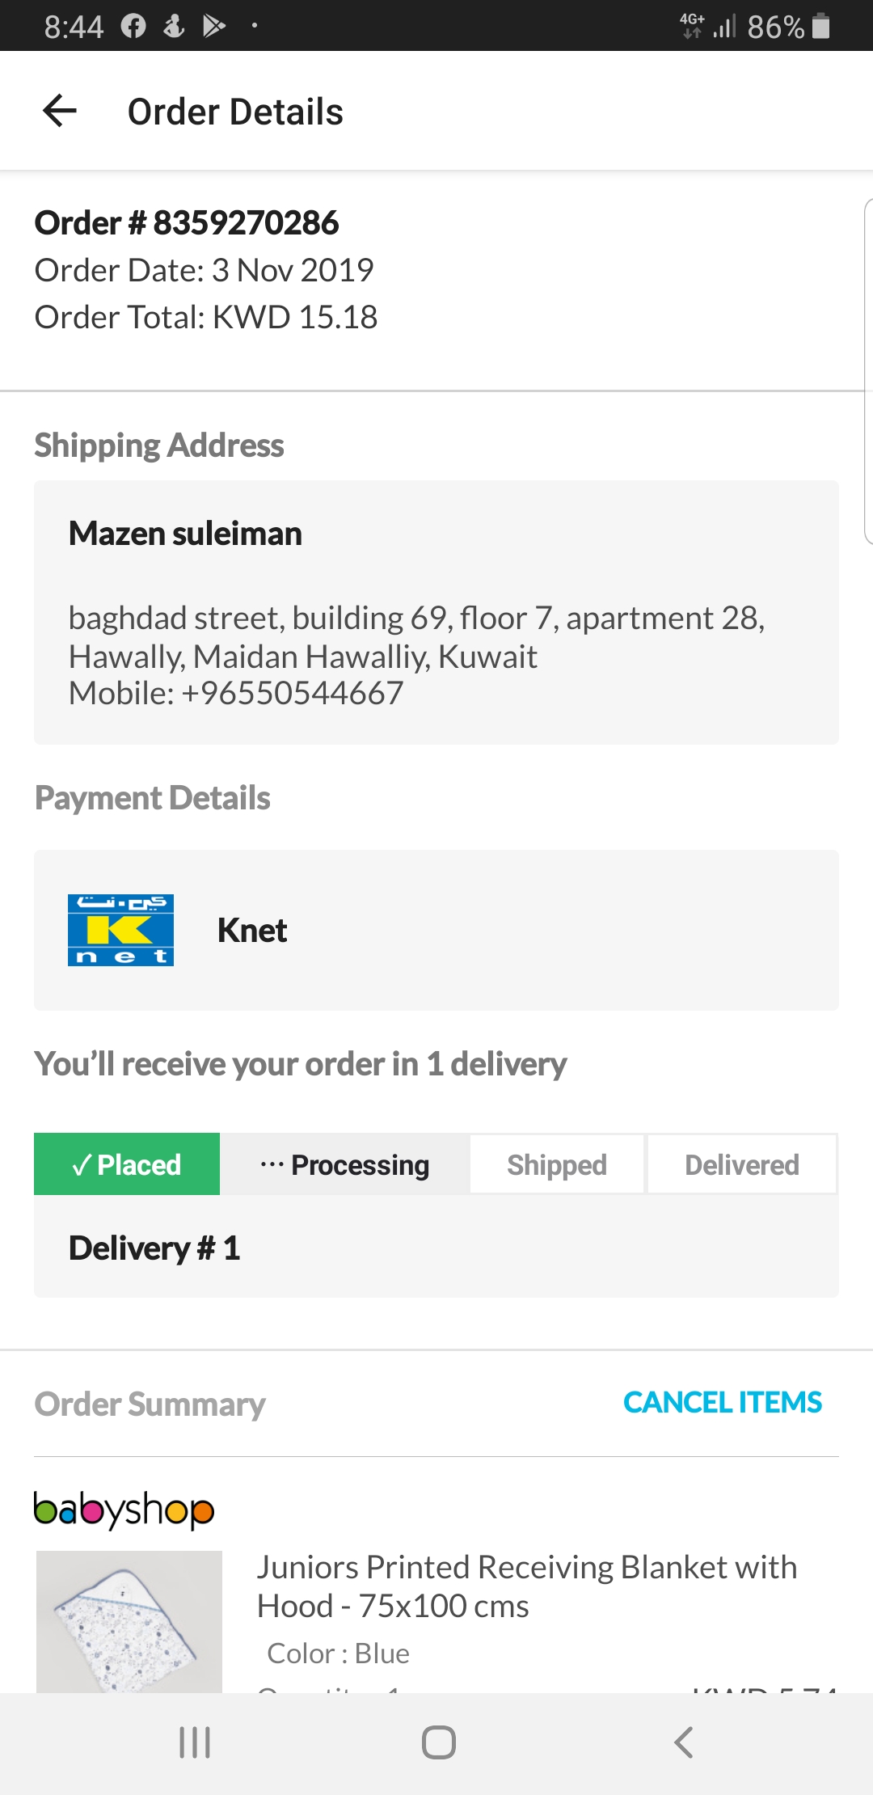Open the receiving blanket product title

[526, 1586]
